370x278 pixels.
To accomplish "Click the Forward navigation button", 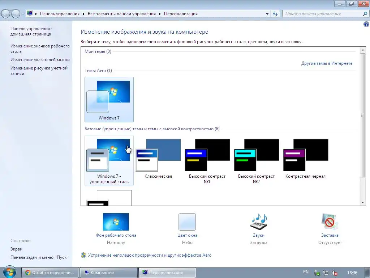I will tap(16, 14).
